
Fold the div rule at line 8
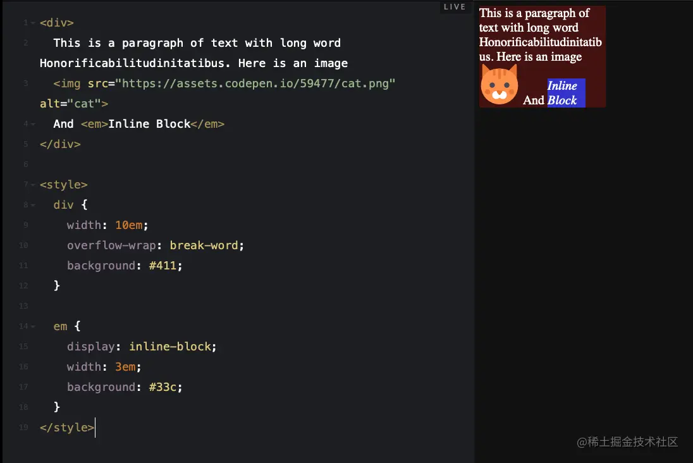click(33, 205)
